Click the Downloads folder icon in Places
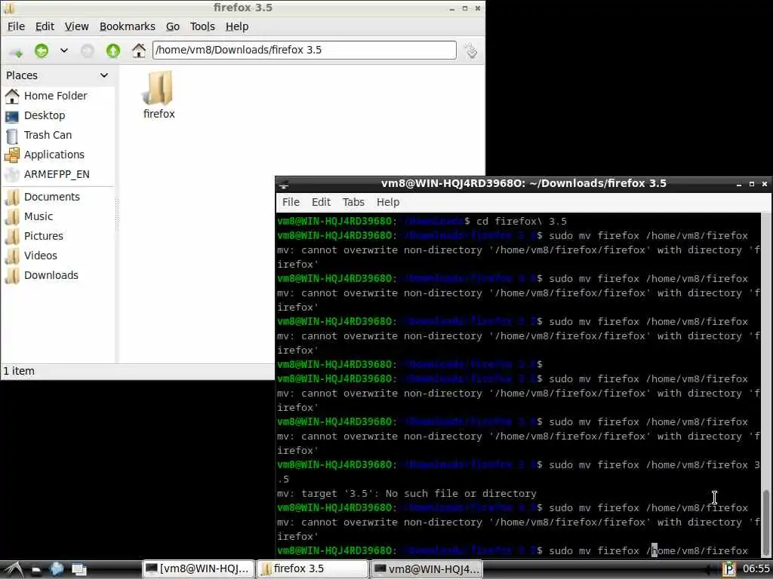This screenshot has height=579, width=773. [12, 275]
